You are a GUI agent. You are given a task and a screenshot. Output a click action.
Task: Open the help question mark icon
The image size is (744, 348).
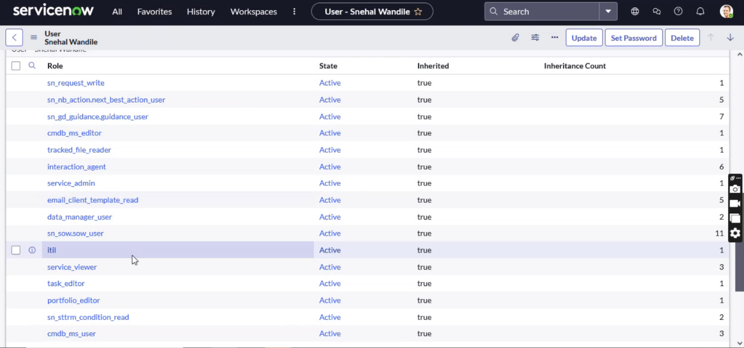pos(678,11)
